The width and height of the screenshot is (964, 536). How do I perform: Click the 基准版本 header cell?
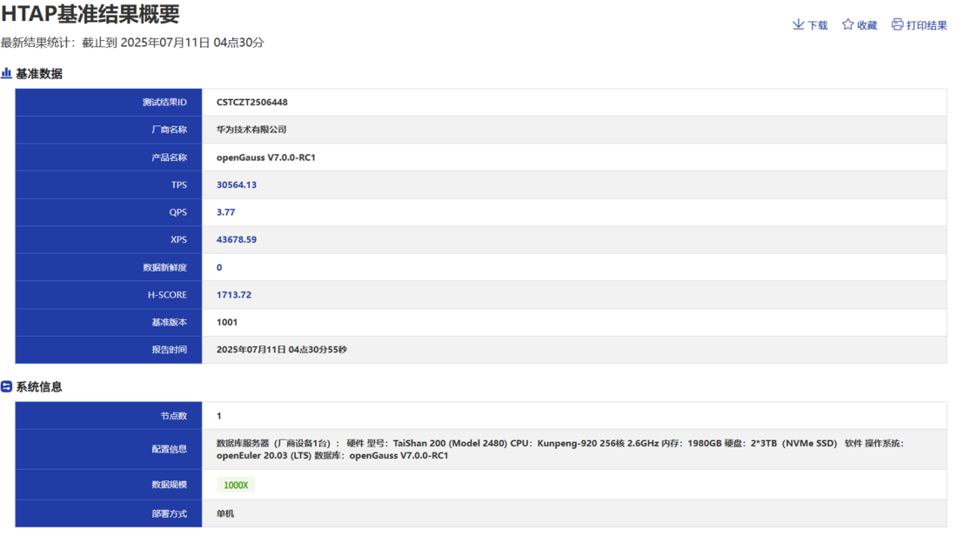[x=109, y=322]
